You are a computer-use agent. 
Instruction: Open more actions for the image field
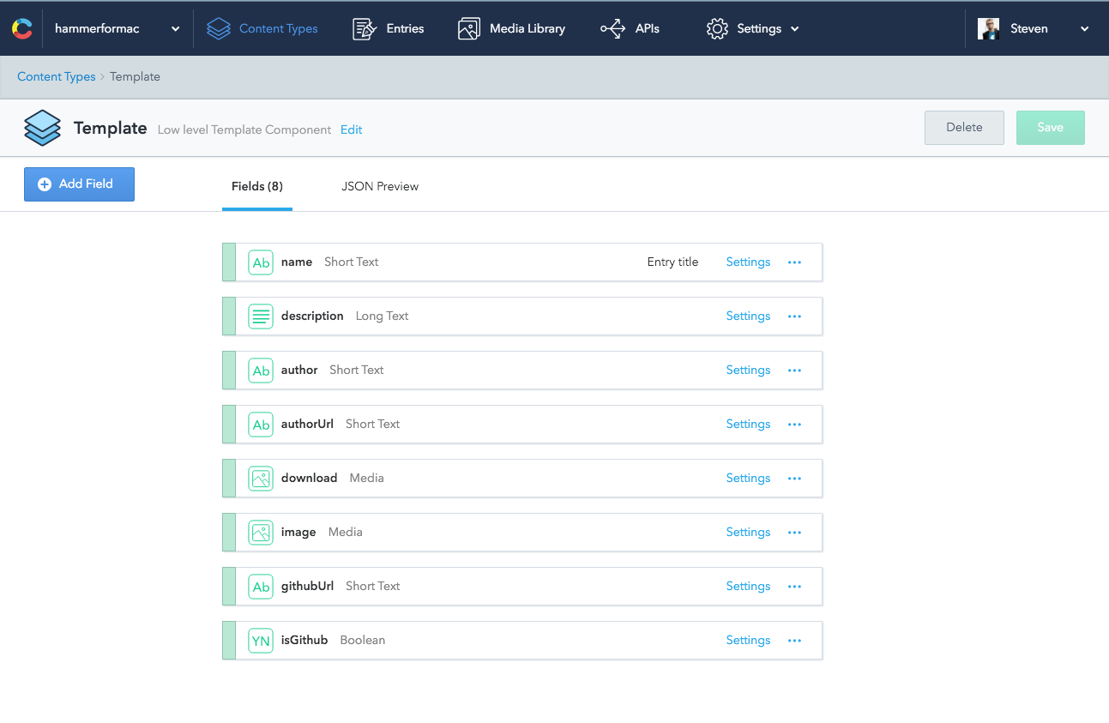pyautogui.click(x=794, y=533)
